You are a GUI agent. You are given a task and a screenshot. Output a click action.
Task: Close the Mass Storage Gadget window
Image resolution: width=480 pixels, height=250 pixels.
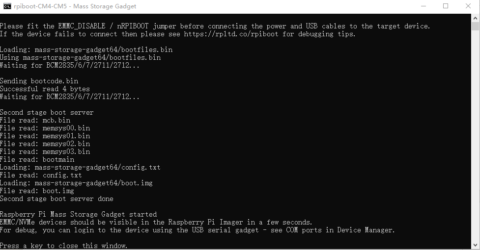click(468, 6)
